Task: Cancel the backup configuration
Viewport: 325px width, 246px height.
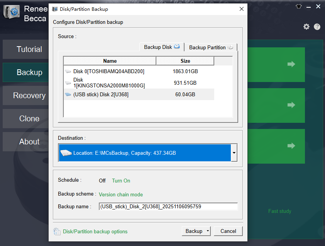Action: click(x=228, y=231)
